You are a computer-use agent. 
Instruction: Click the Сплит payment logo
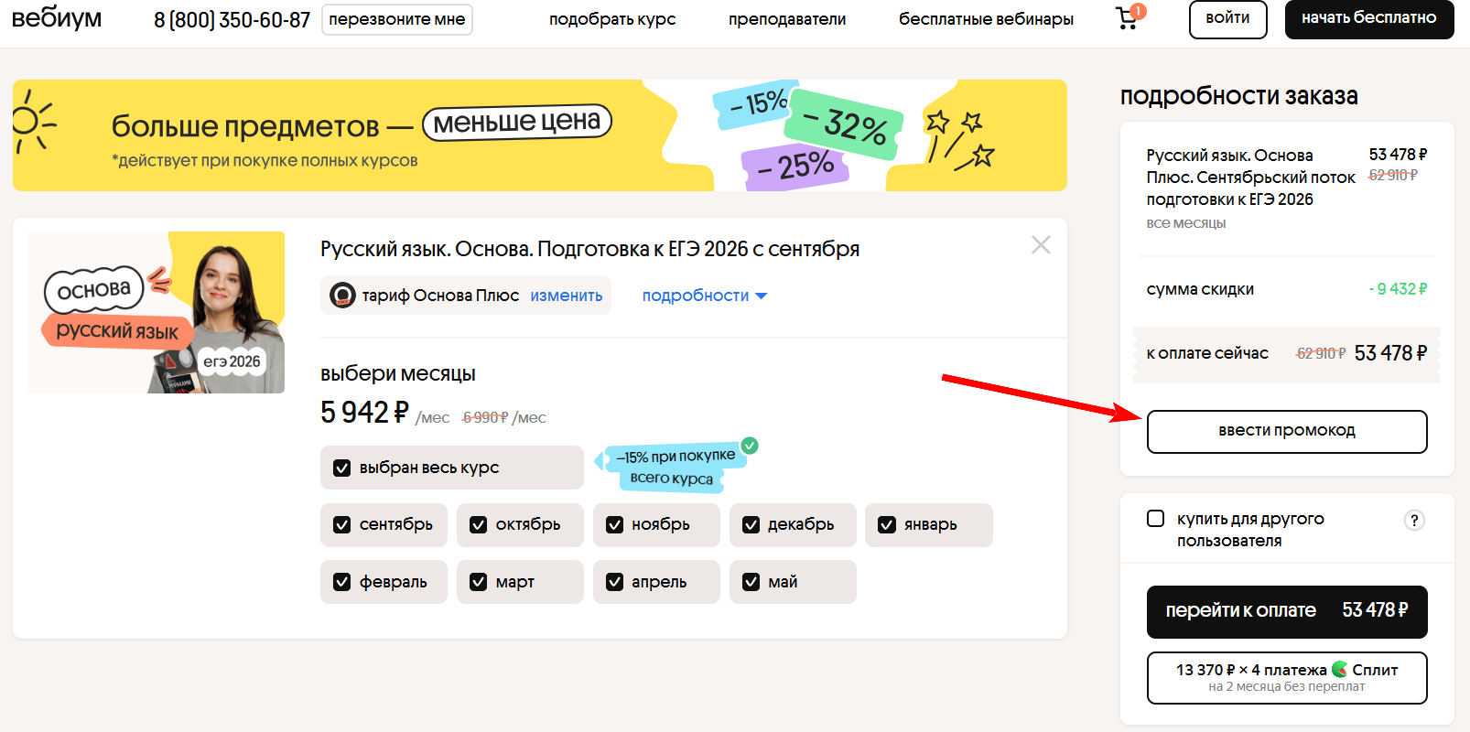point(1340,670)
